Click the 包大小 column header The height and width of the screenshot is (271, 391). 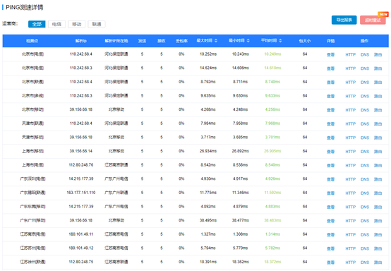[305, 41]
